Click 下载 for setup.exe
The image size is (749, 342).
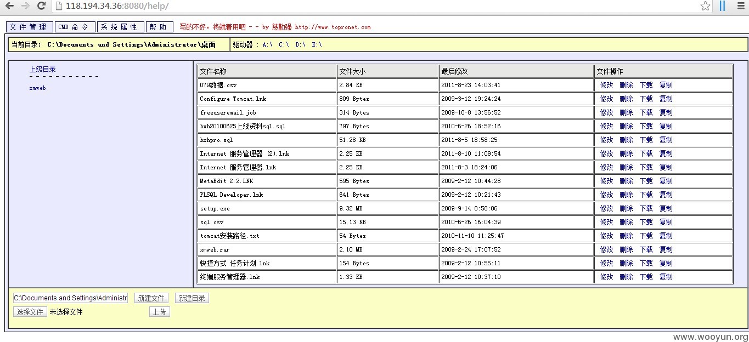(646, 208)
